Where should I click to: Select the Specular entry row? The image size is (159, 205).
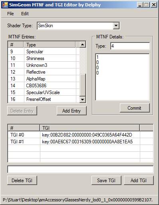[x=44, y=52]
